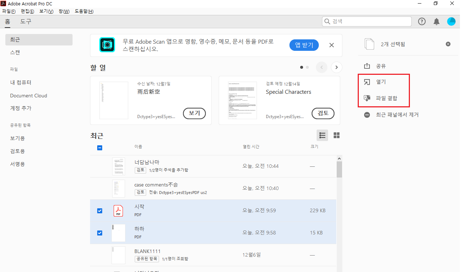Click the case comments不会 file thumbnail
Viewport: 461px width, 272px height.
(118, 189)
